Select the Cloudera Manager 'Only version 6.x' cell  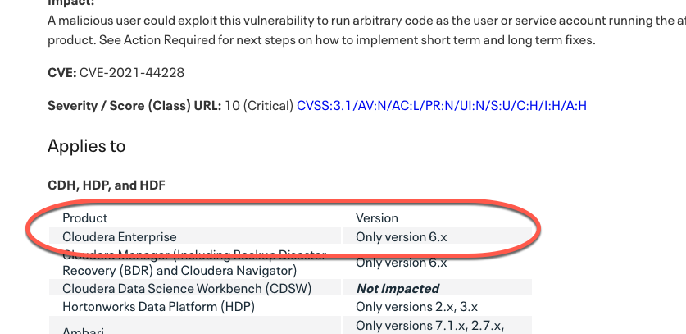437,263
